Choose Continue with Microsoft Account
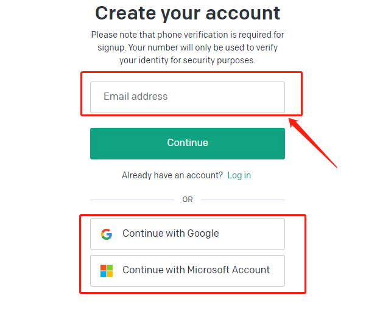 pos(188,271)
